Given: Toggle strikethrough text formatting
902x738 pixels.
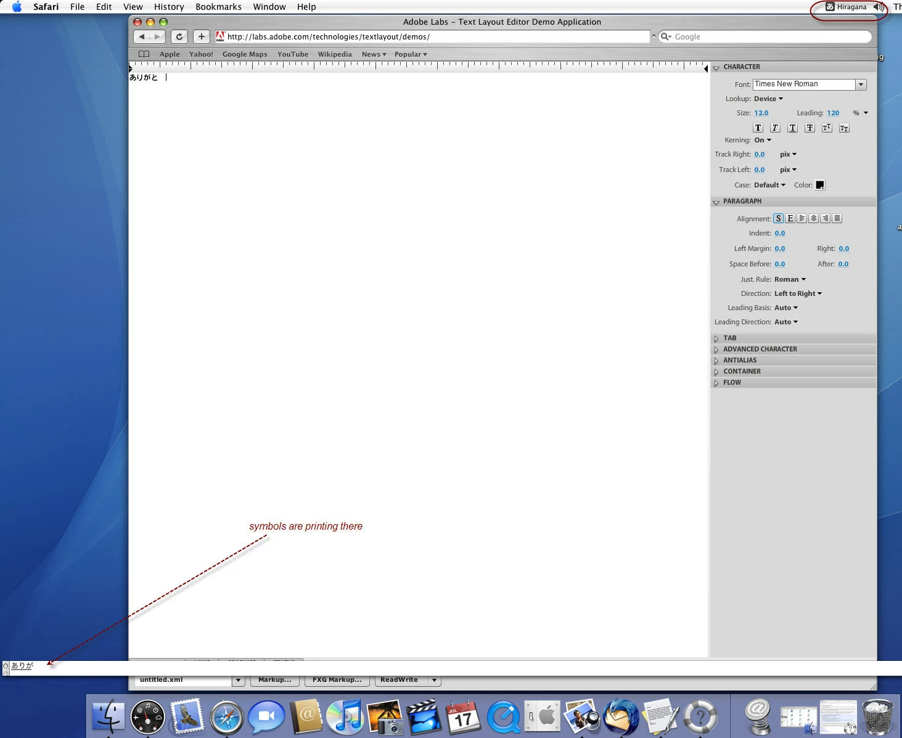Looking at the screenshot, I should [x=810, y=128].
